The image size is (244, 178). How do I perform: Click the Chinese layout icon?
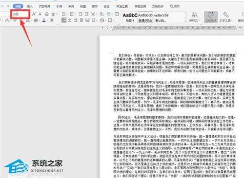93,14
